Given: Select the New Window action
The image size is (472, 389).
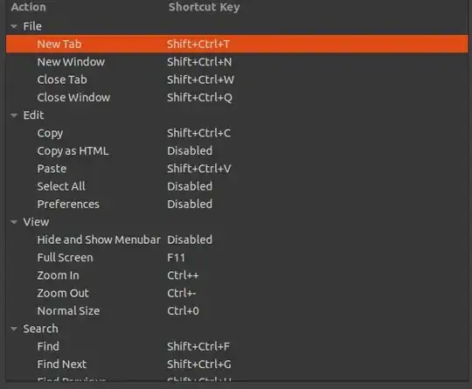Looking at the screenshot, I should [x=71, y=62].
